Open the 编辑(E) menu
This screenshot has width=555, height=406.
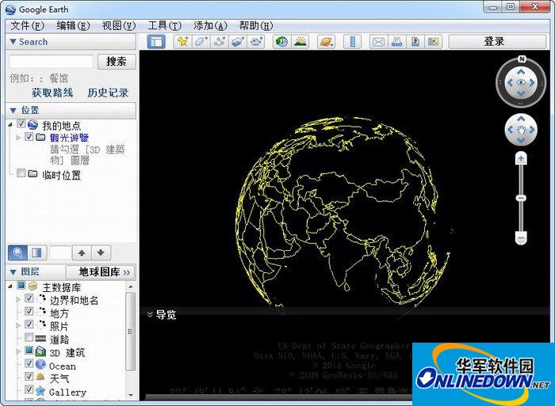pos(73,25)
